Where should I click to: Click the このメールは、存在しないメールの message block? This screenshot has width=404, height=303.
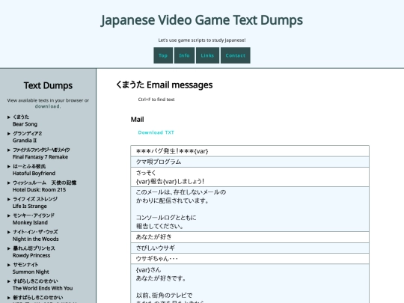[250, 209]
